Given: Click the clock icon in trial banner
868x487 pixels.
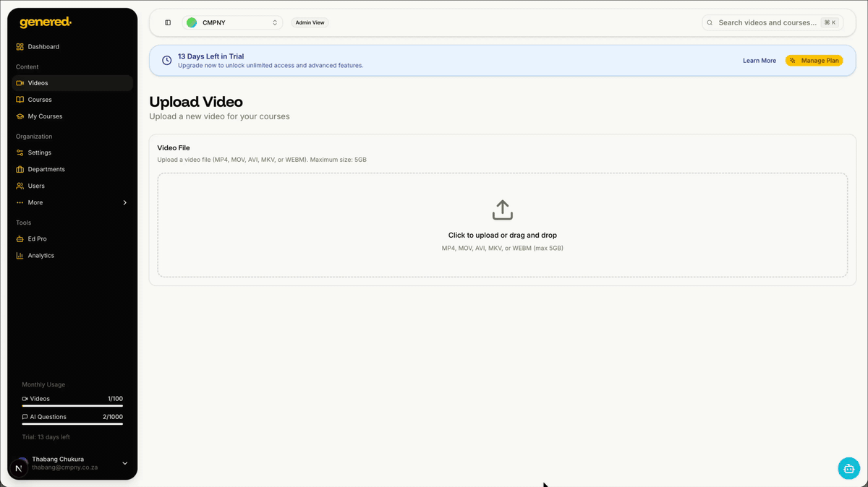Looking at the screenshot, I should 166,61.
